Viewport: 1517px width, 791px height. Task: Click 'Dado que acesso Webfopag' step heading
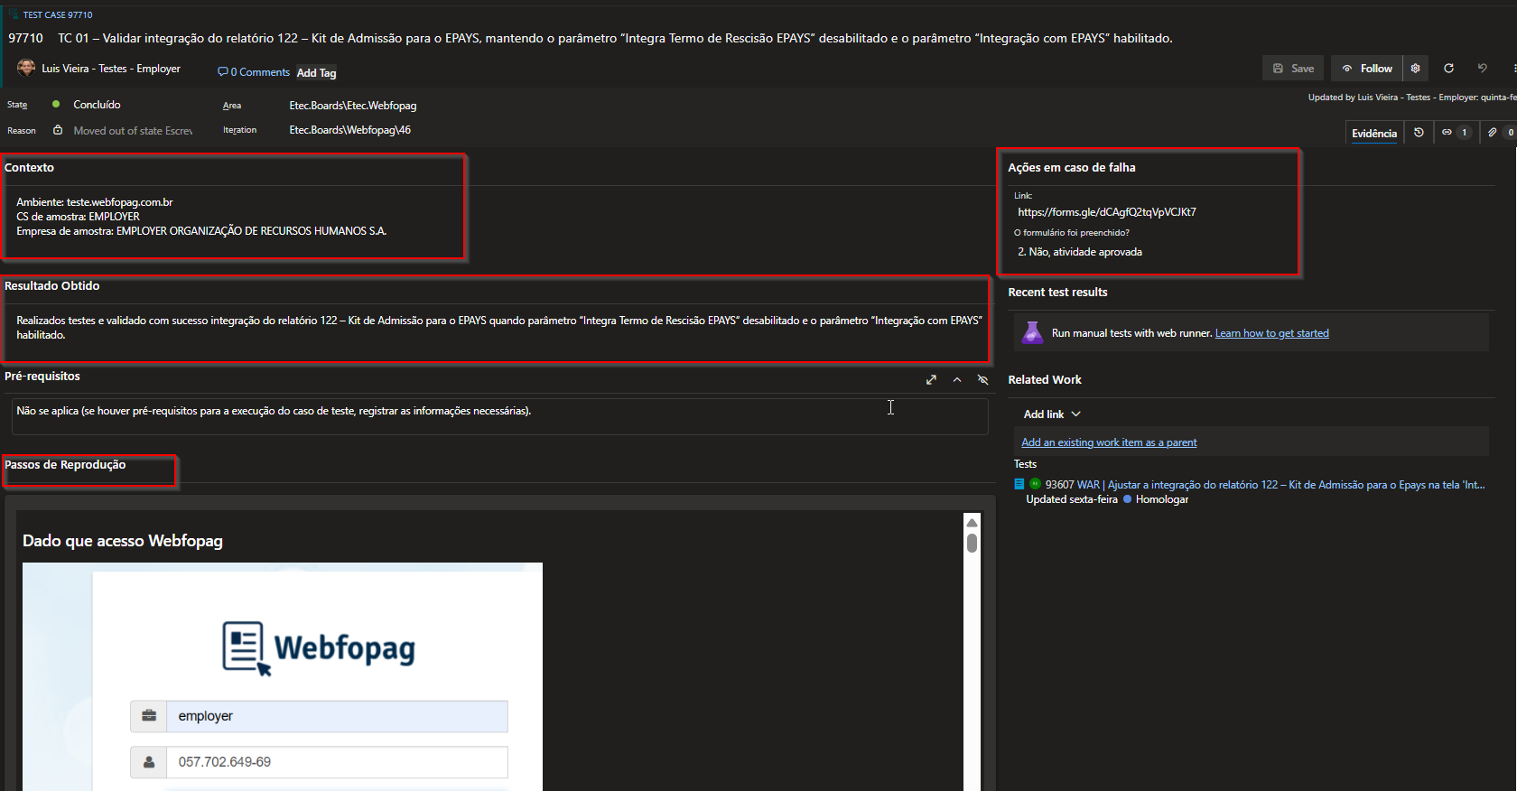pyautogui.click(x=123, y=541)
